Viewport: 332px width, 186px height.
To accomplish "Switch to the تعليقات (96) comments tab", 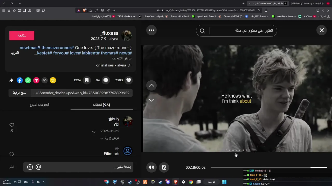I will click(102, 105).
